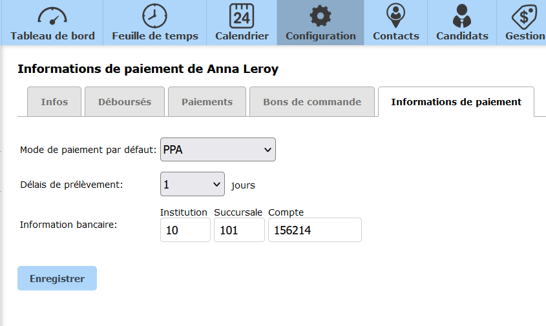Open the Tableau de bord gauge icon
Viewport: 546px width, 326px height.
click(52, 15)
